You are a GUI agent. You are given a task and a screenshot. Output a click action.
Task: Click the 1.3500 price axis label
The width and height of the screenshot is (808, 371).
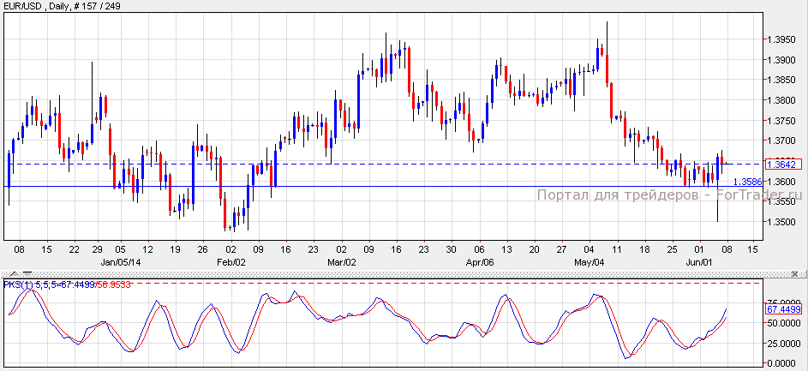click(x=782, y=222)
